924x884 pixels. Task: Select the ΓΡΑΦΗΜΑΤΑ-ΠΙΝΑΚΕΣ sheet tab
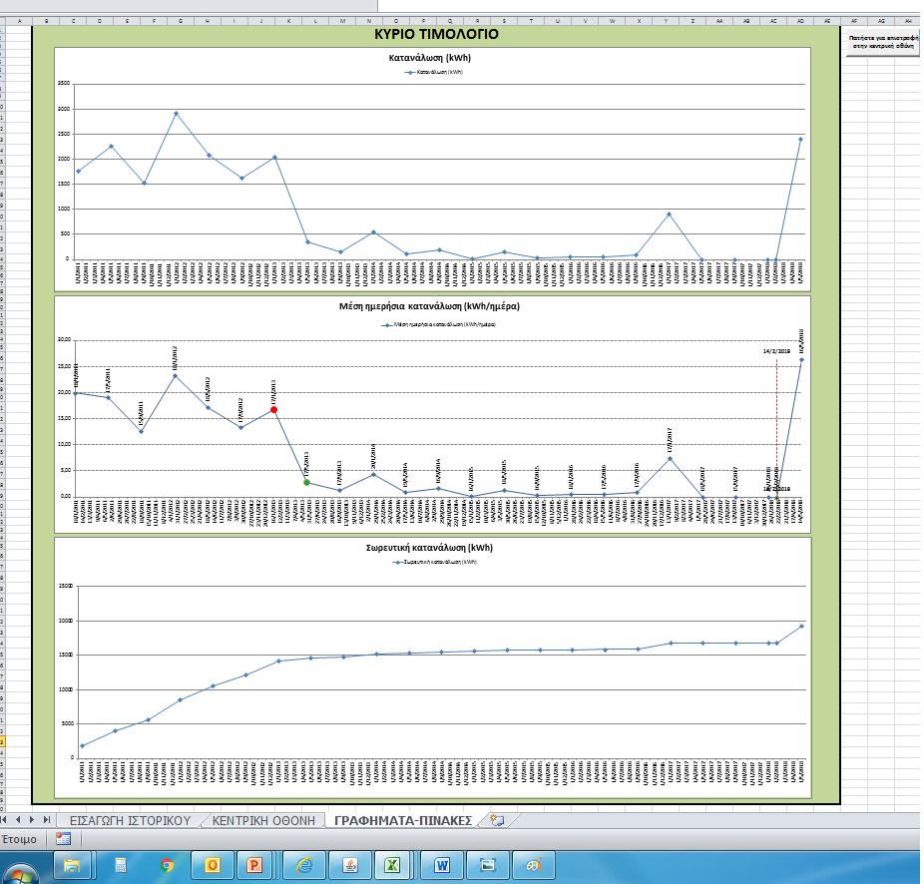(403, 821)
